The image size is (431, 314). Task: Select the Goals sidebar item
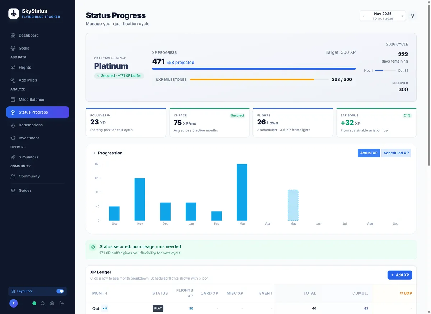[24, 48]
